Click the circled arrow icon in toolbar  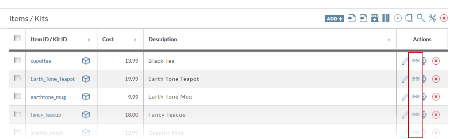point(398,18)
